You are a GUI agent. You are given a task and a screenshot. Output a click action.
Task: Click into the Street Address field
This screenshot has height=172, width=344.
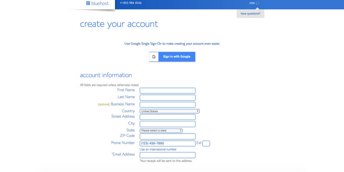point(168,117)
